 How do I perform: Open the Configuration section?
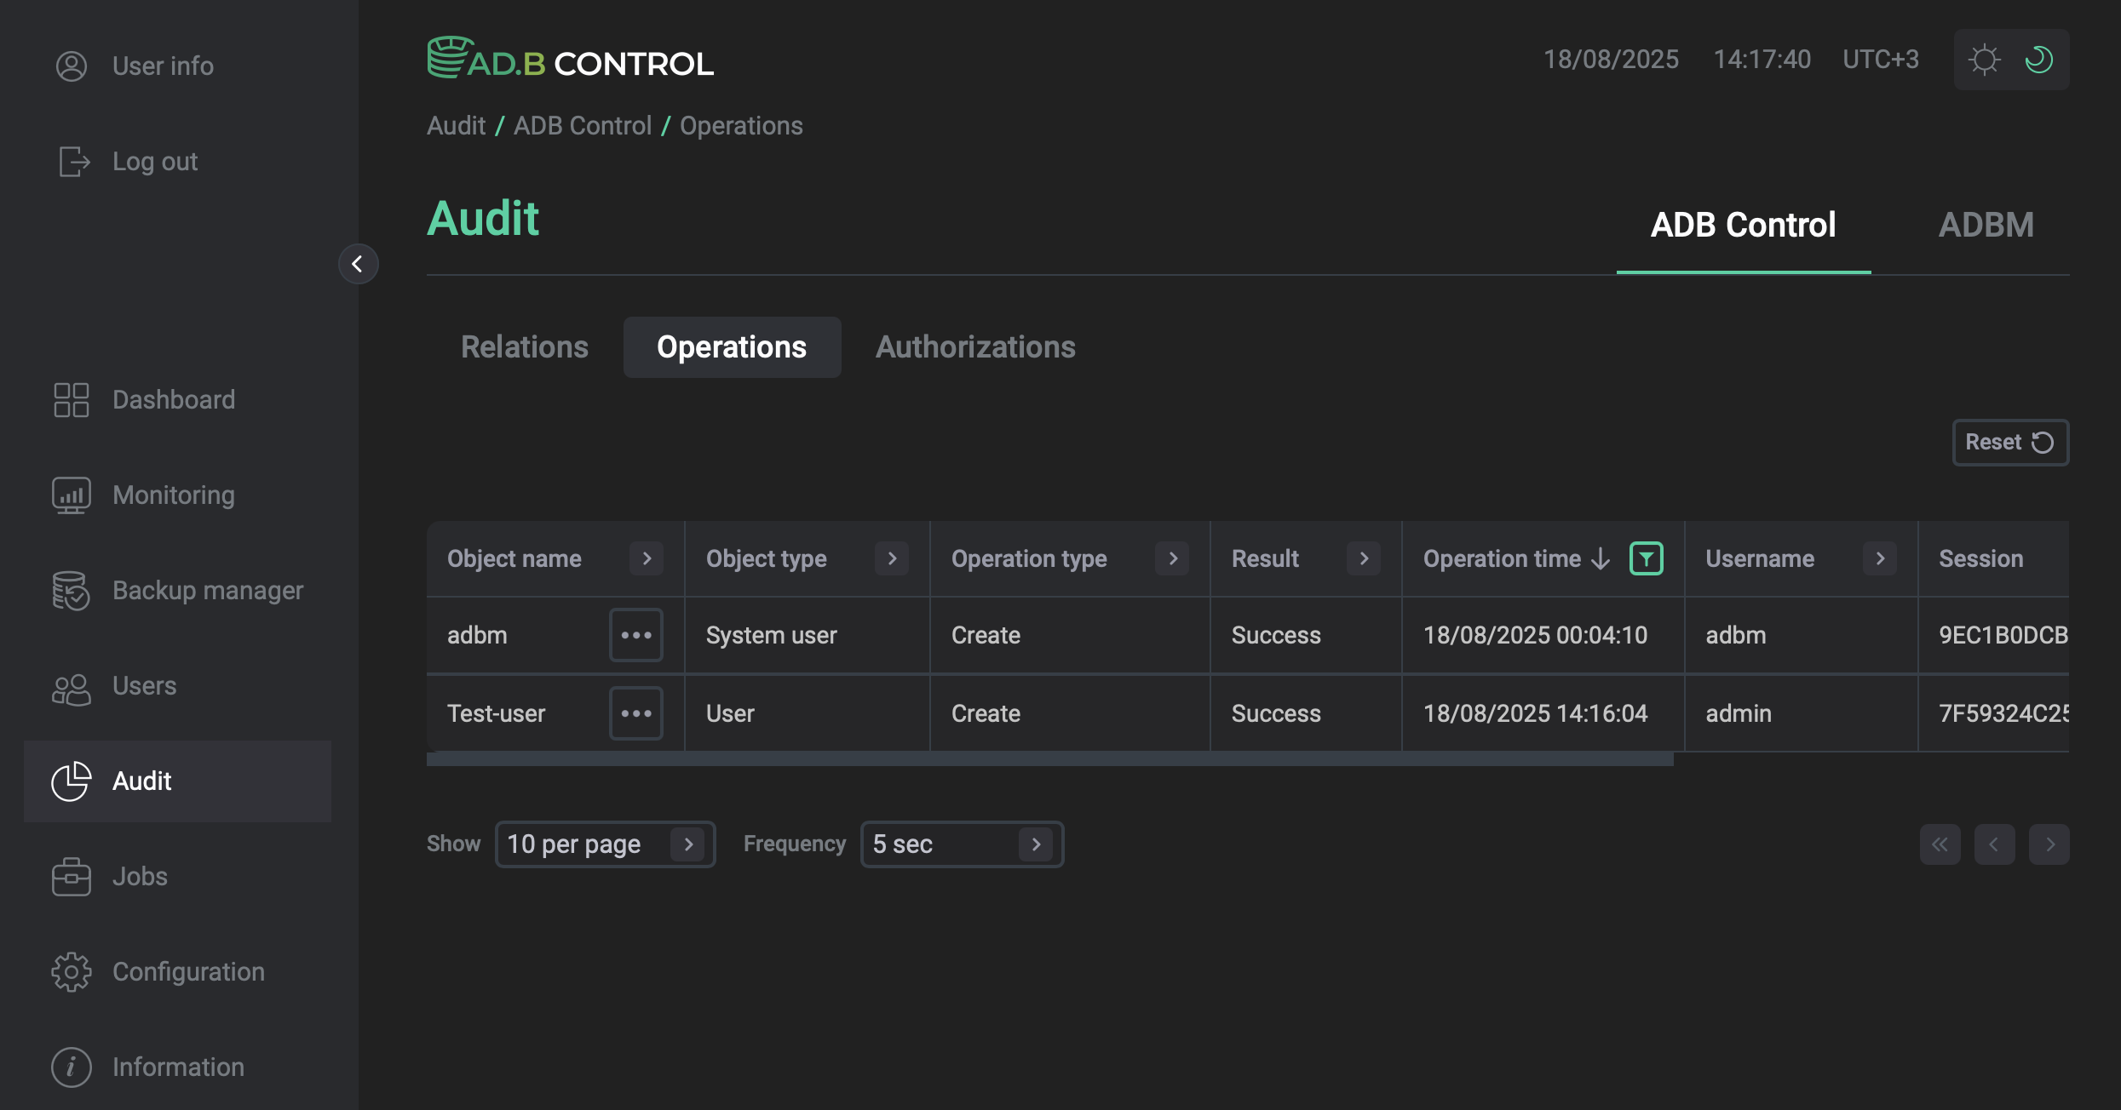(x=188, y=971)
